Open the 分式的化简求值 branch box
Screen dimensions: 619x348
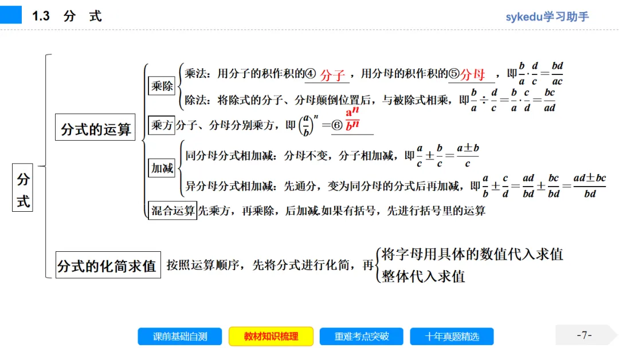tap(108, 264)
